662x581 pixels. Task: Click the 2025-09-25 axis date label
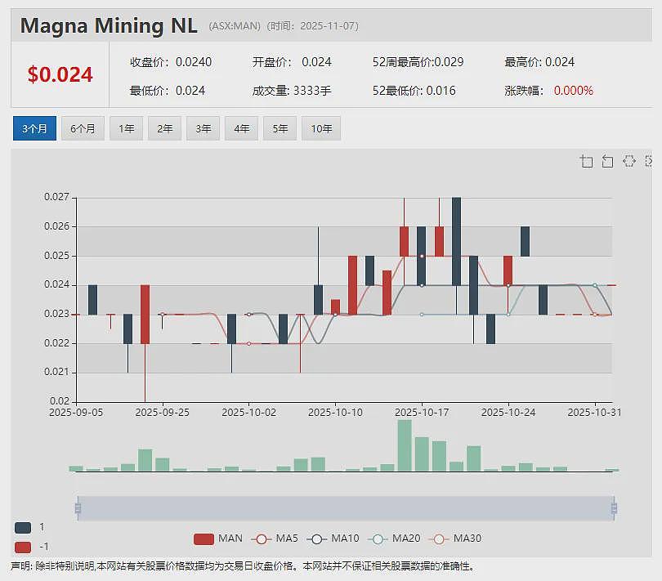coord(163,413)
